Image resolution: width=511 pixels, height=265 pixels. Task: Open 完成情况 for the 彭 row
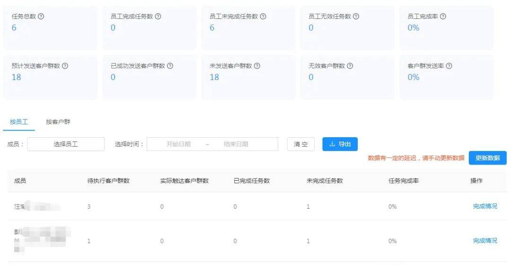[x=485, y=240]
